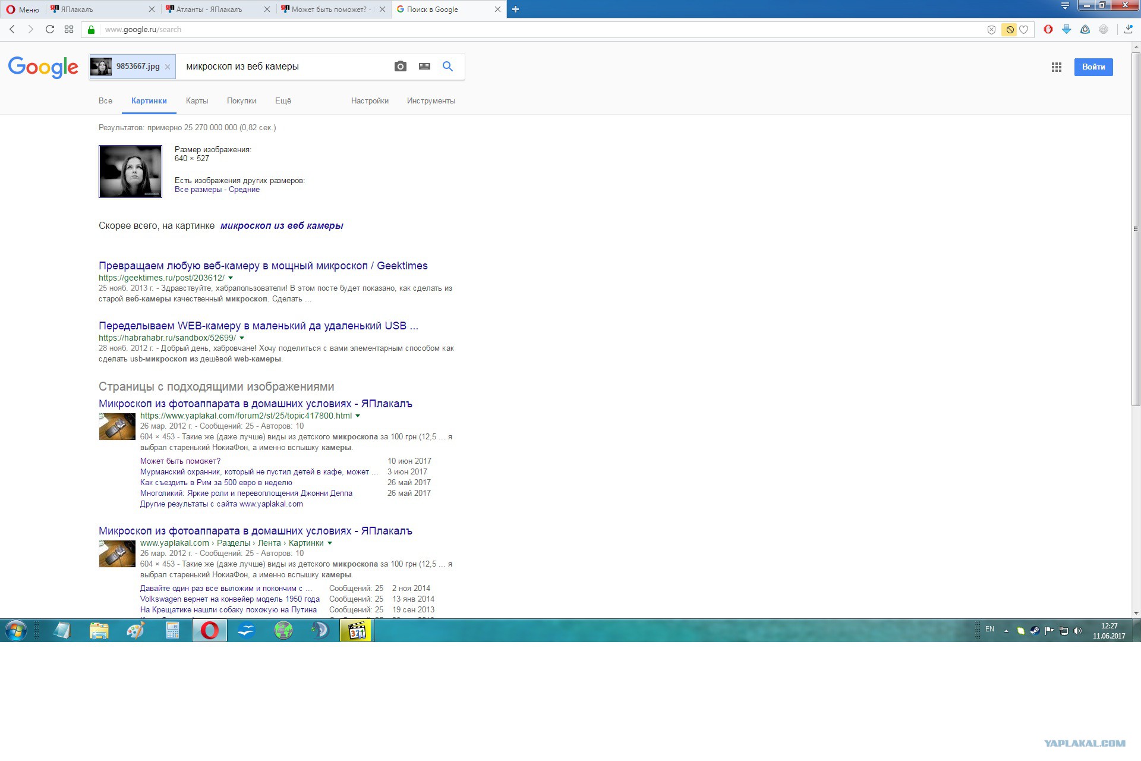Expand dropdown arrow next to habrahabr.ru URL

242,338
